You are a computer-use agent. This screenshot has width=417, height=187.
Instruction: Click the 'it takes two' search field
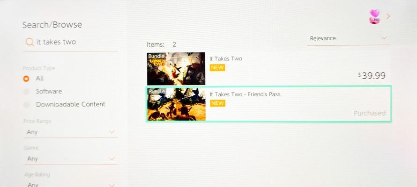pyautogui.click(x=70, y=43)
